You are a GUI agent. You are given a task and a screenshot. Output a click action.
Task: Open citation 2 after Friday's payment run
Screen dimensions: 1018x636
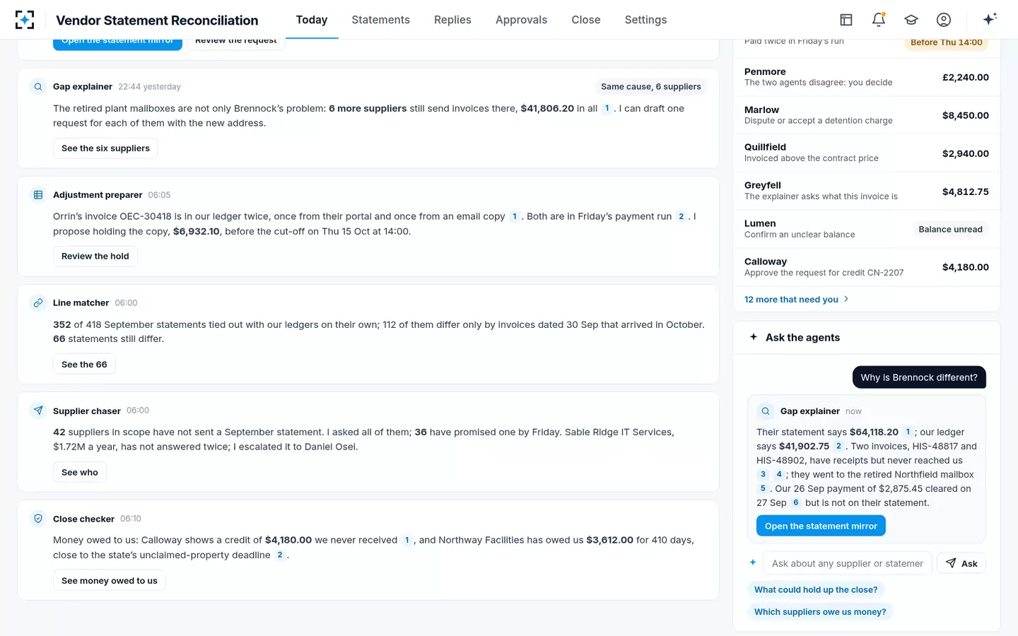(x=681, y=216)
